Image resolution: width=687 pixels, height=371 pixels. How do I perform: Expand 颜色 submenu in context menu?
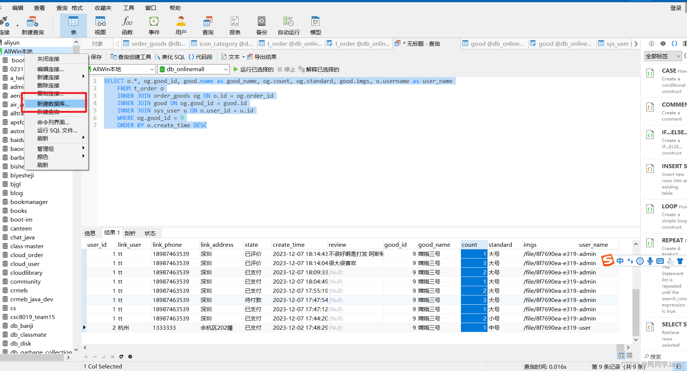(56, 157)
